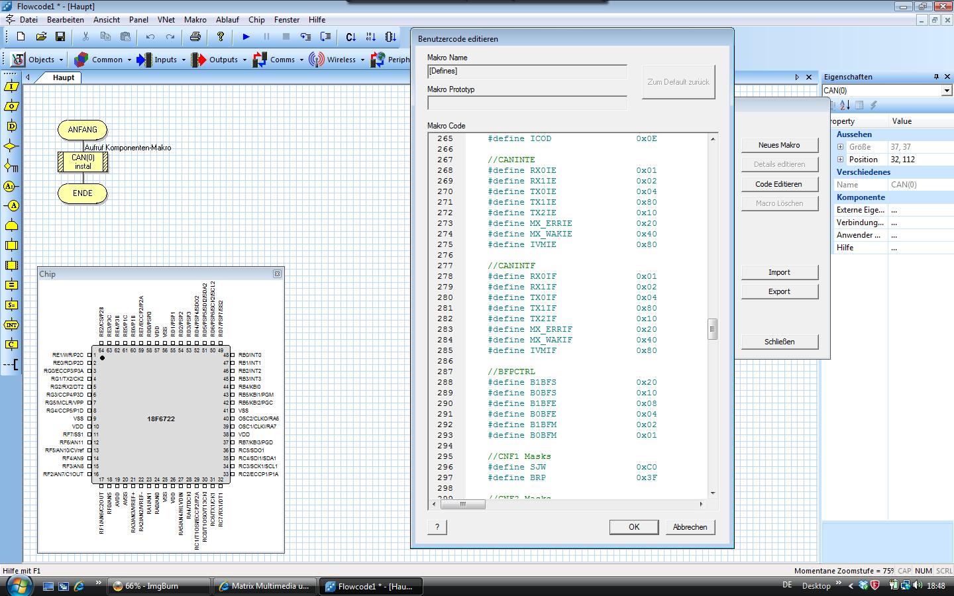Close the Chip panel
The width and height of the screenshot is (954, 596).
click(277, 273)
